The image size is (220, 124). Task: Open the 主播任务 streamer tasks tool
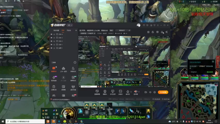(x=54, y=88)
